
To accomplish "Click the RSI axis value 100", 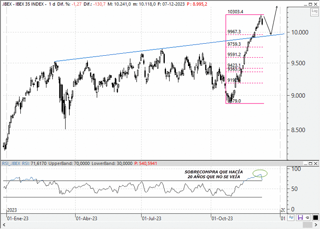I will pos(296,169).
